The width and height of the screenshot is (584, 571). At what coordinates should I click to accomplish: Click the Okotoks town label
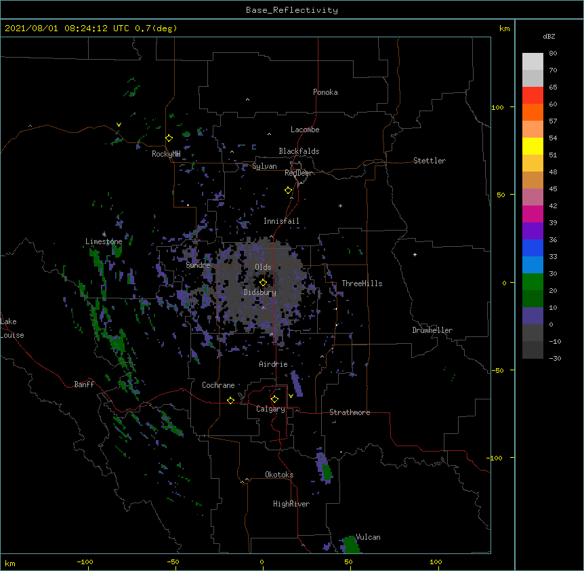pos(279,475)
